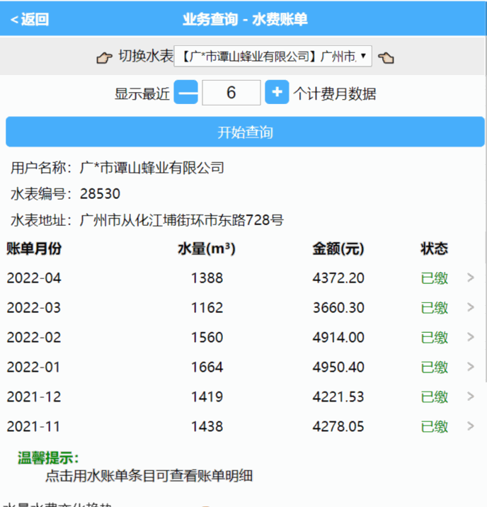Open the water meter switch dropdown
487x507 pixels.
(x=273, y=57)
